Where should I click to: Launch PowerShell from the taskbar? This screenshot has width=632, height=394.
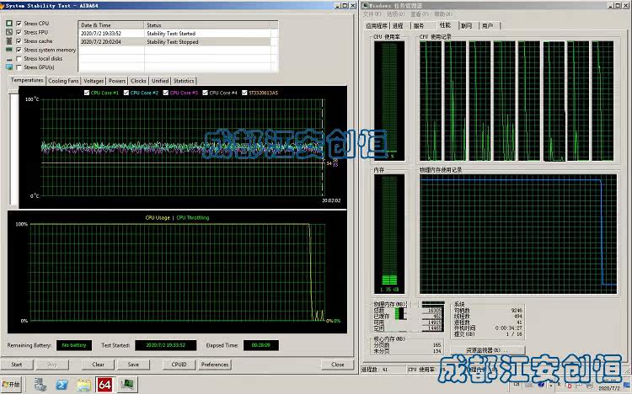62,385
